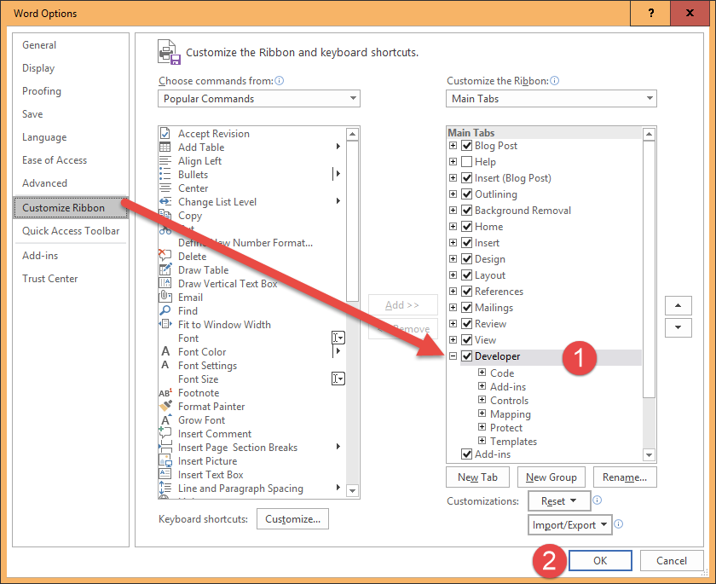The height and width of the screenshot is (584, 716).
Task: Open the Quick Access Toolbar category
Action: pyautogui.click(x=71, y=230)
